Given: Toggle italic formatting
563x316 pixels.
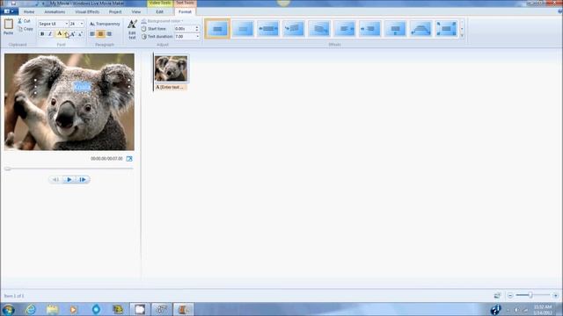Looking at the screenshot, I should pyautogui.click(x=50, y=34).
